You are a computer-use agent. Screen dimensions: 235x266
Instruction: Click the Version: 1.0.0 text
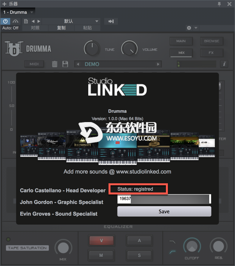pos(117,119)
